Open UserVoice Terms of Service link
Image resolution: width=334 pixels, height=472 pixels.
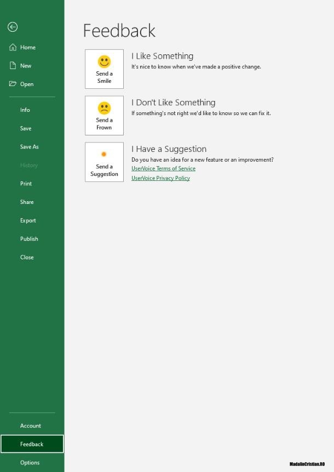163,169
